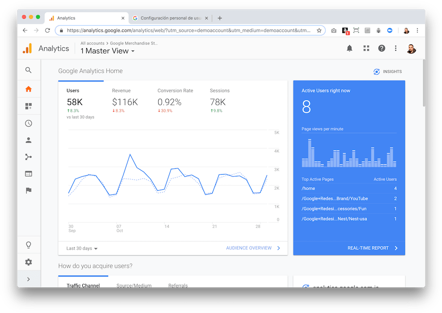Open the Chrome profile avatar
The image size is (442, 313).
click(406, 30)
